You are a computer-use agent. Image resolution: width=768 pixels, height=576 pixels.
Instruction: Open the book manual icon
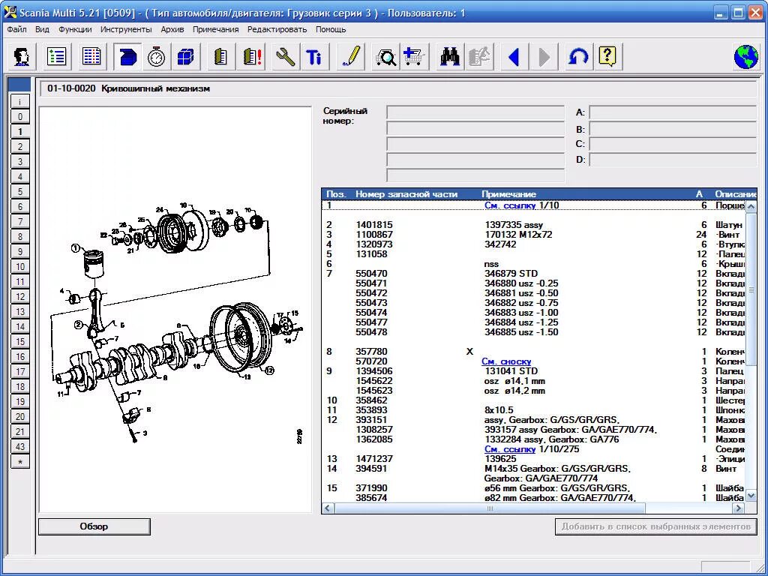(221, 57)
